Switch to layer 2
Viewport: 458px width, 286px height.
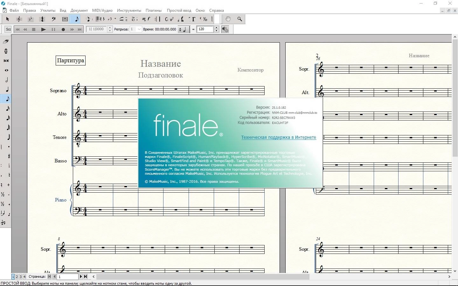point(17,276)
